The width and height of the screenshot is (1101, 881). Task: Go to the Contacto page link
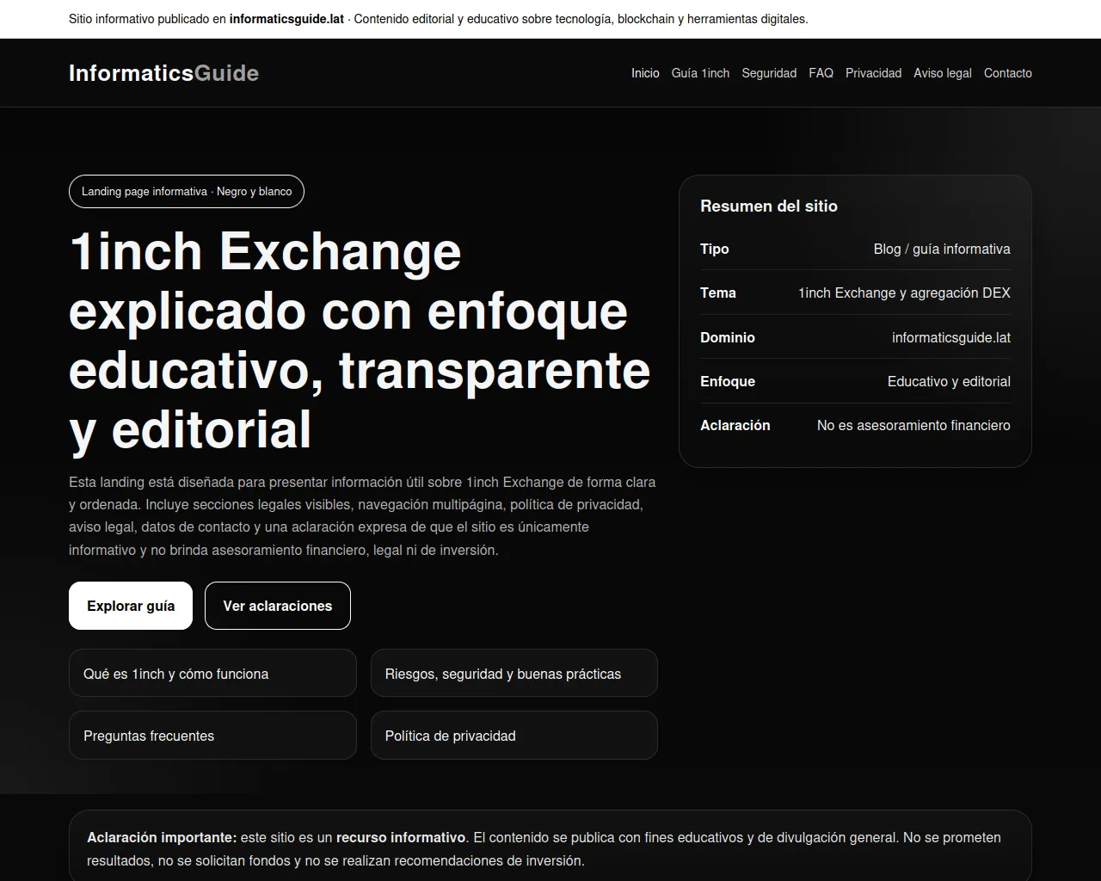[x=1008, y=73]
